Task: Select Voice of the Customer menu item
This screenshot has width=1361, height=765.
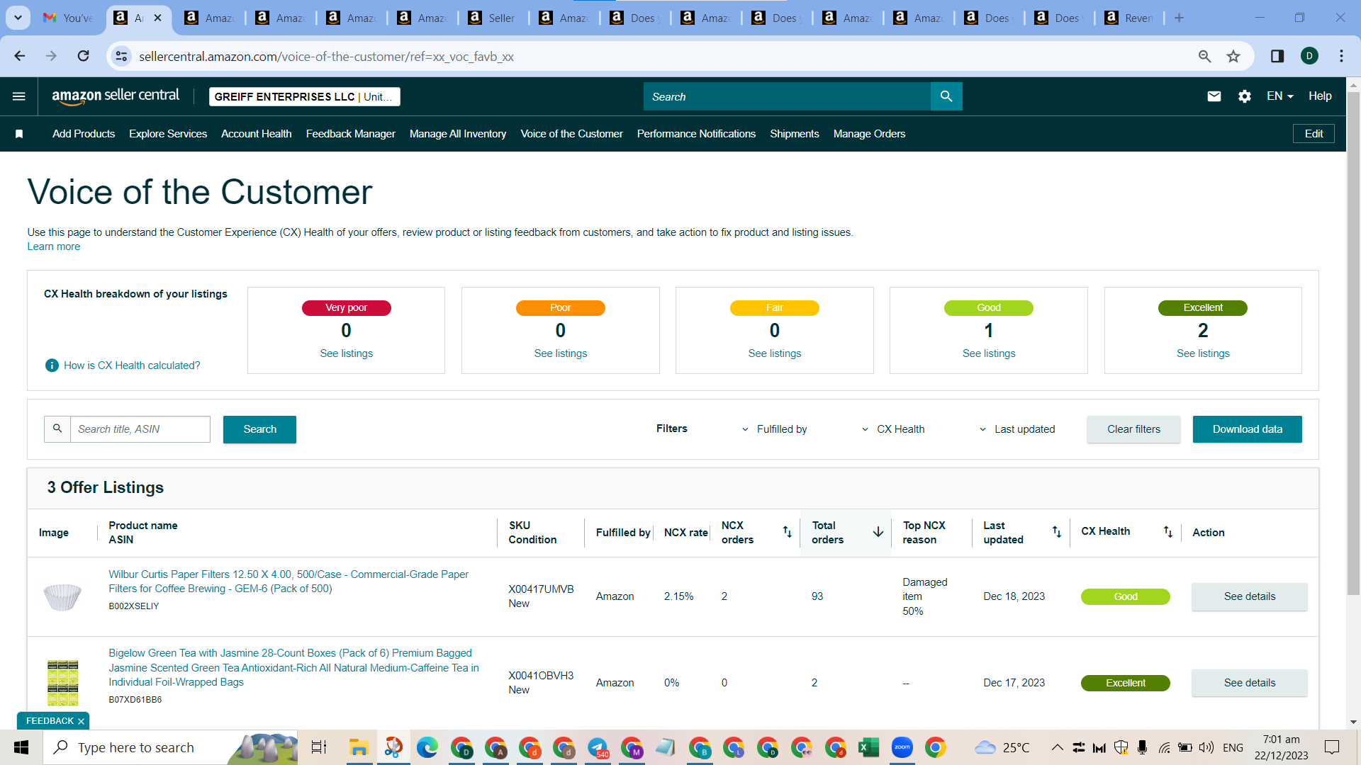Action: [572, 134]
